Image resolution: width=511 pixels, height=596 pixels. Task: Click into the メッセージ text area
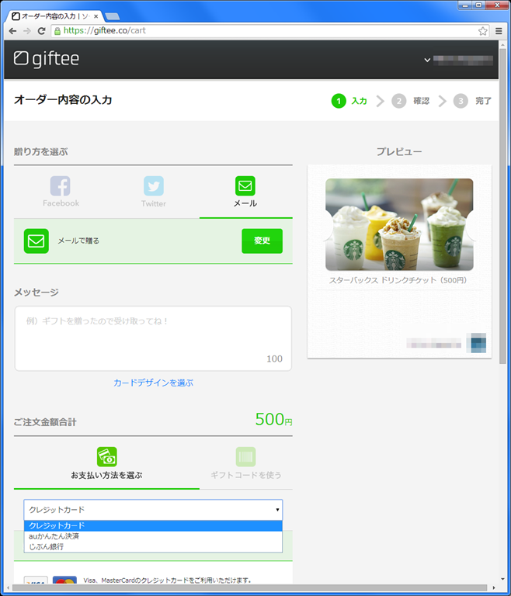[153, 338]
